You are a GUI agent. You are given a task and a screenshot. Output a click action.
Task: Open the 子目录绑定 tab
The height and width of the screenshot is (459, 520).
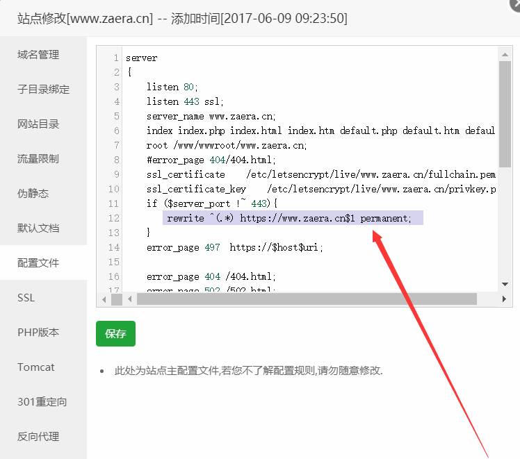tap(43, 89)
